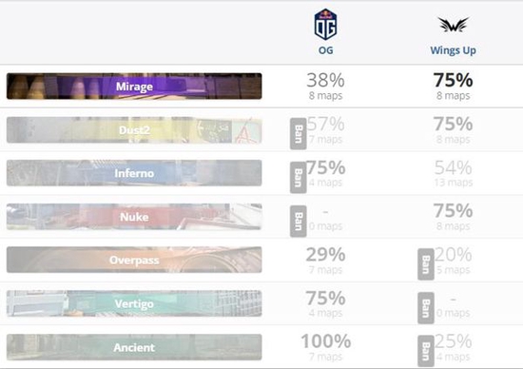Select the Dust2 map banner
This screenshot has width=523, height=369.
[134, 129]
